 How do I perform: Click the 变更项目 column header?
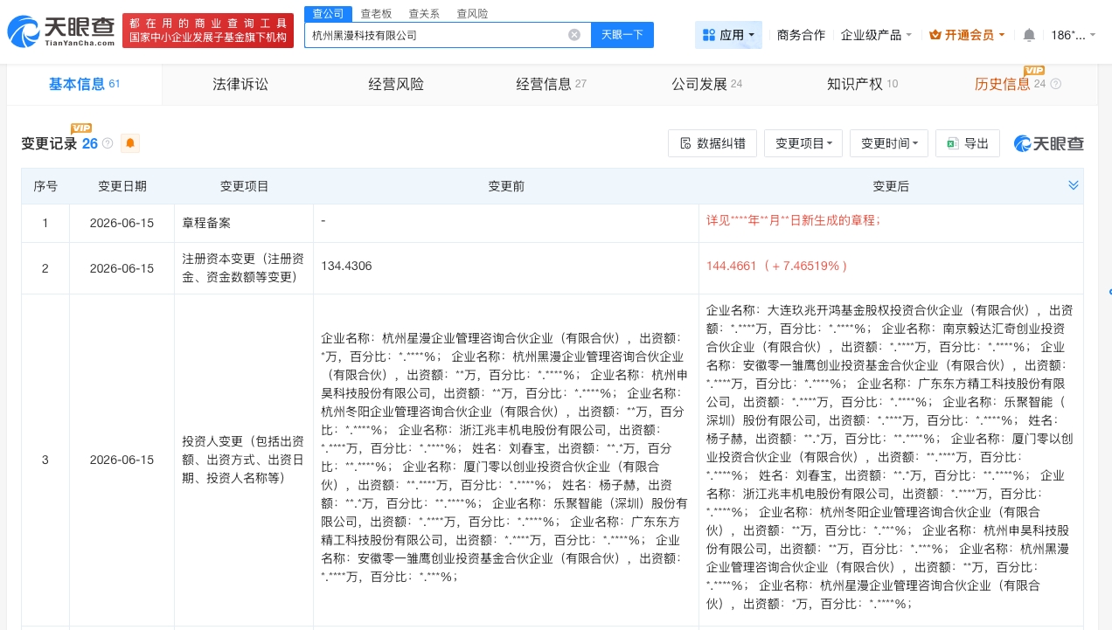245,186
